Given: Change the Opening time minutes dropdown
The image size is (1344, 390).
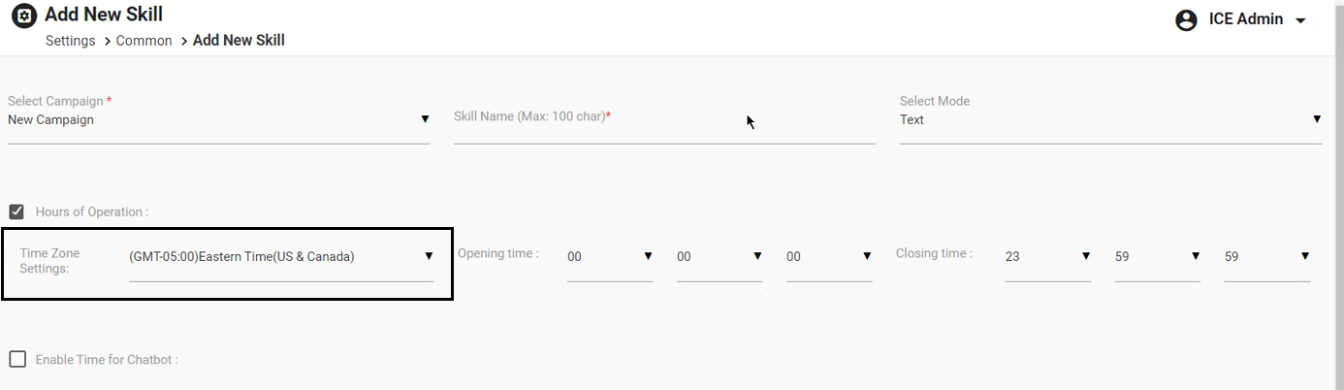Looking at the screenshot, I should (720, 257).
